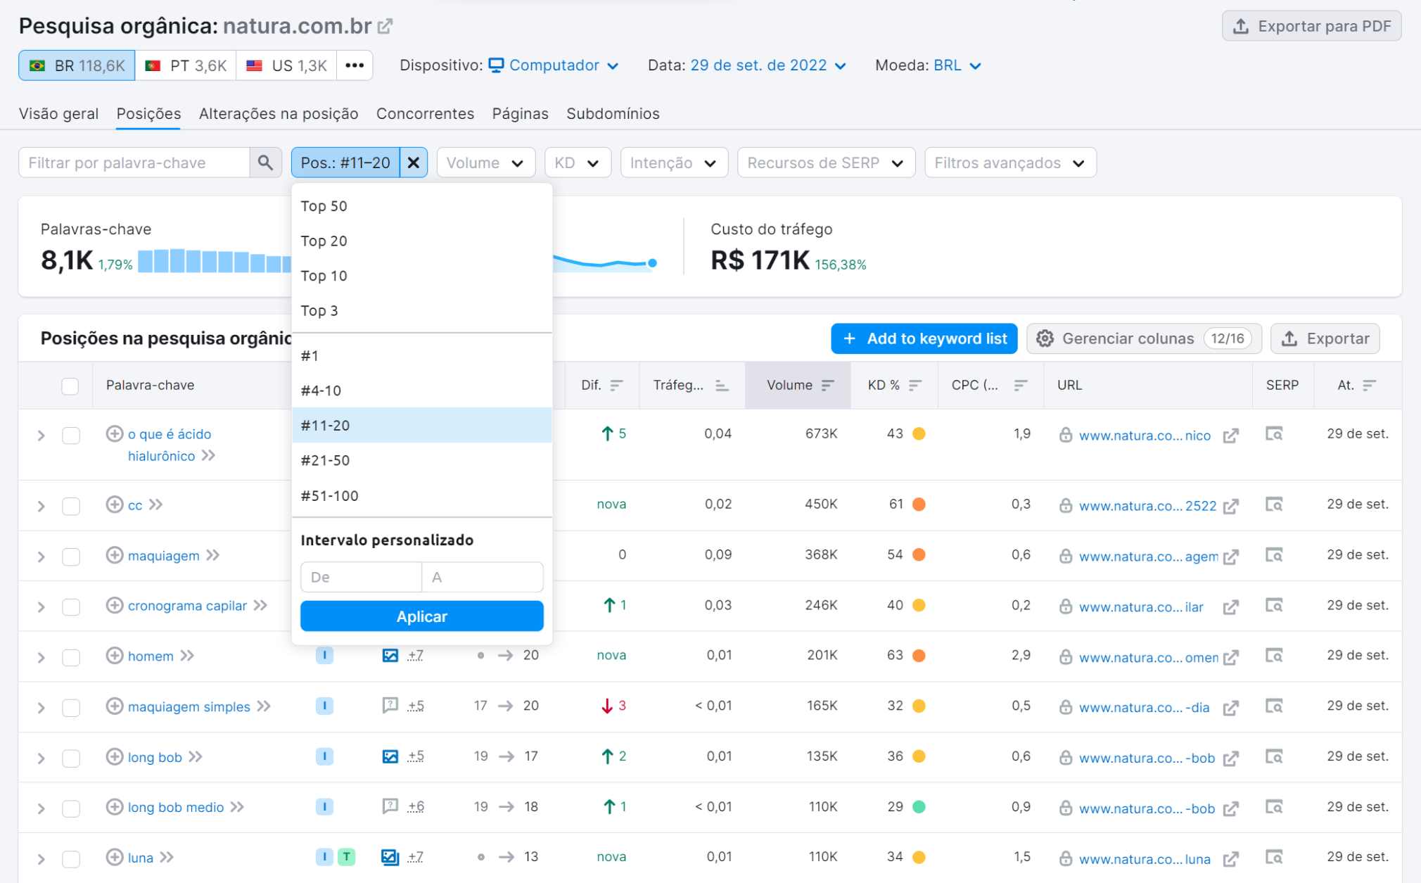The height and width of the screenshot is (883, 1421).
Task: Choose '#21-50' position range
Action: [x=422, y=460]
